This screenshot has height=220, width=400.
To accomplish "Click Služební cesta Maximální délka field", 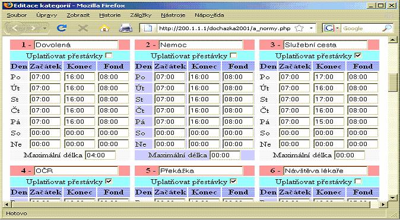I will [350, 155].
